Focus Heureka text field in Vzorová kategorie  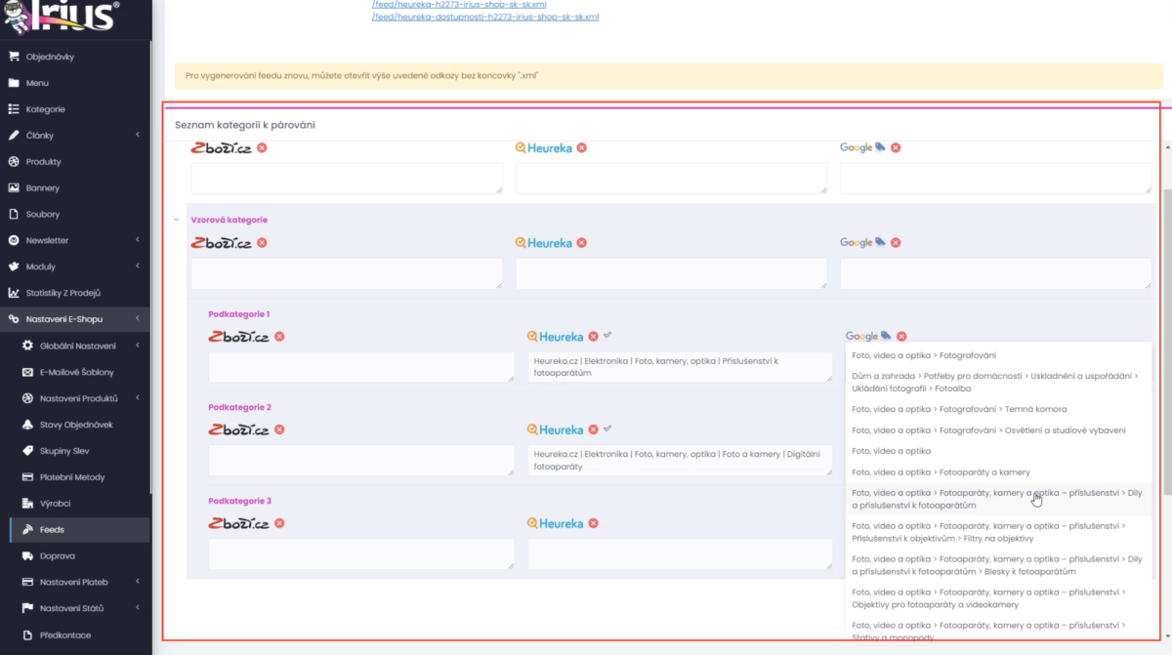click(x=671, y=273)
